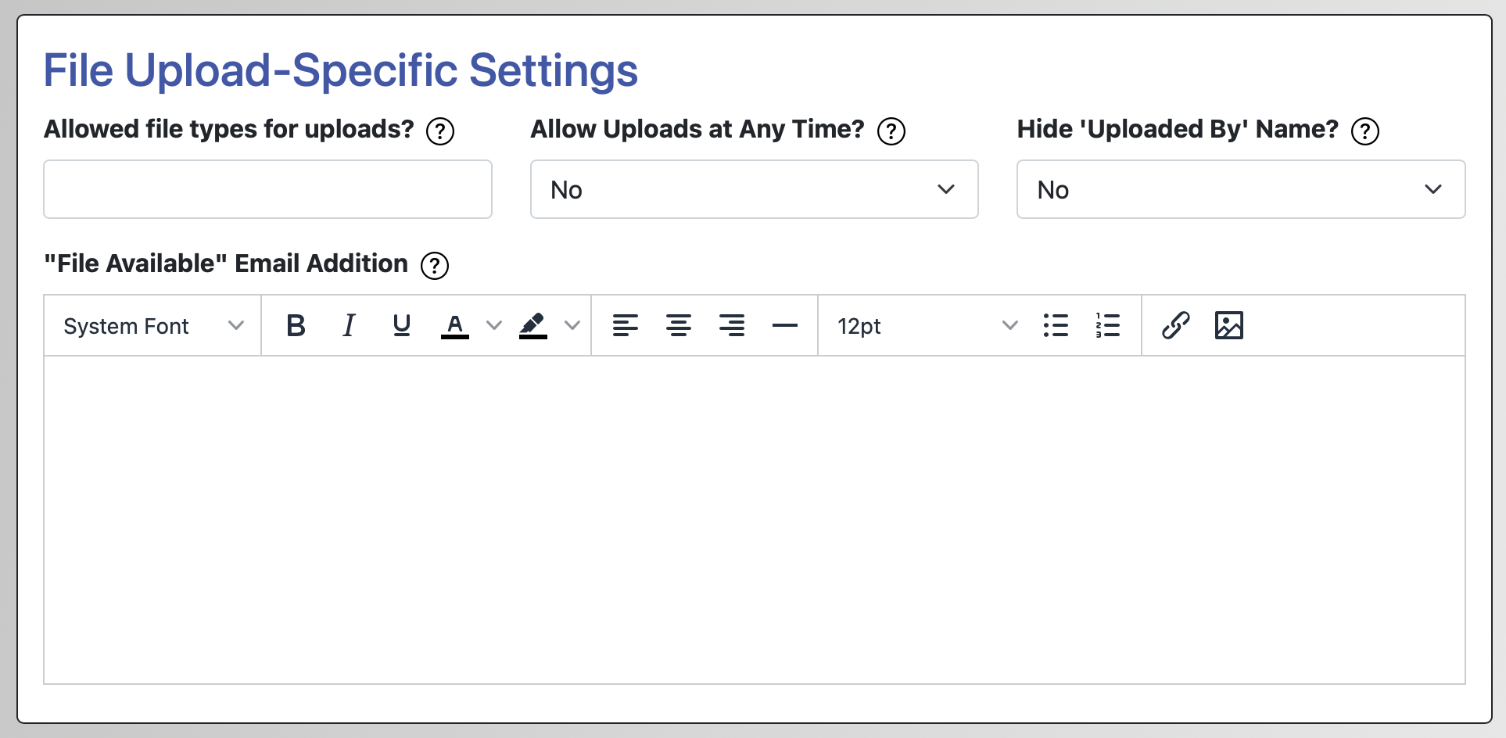Open Hide 'Uploaded By' Name dropdown
This screenshot has width=1506, height=738.
(1240, 189)
